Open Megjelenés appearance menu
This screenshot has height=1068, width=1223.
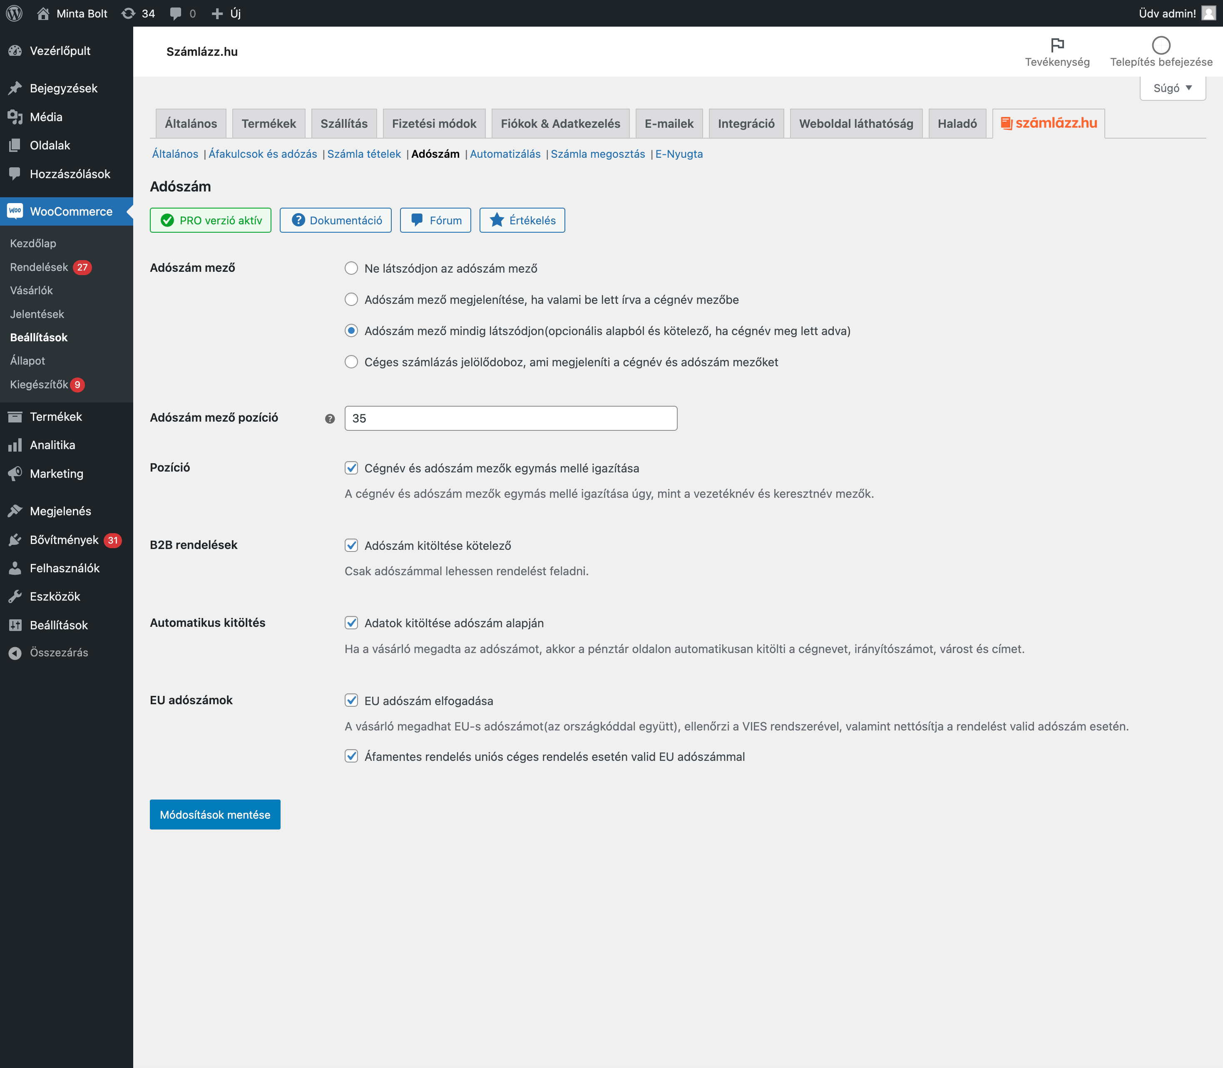coord(67,512)
